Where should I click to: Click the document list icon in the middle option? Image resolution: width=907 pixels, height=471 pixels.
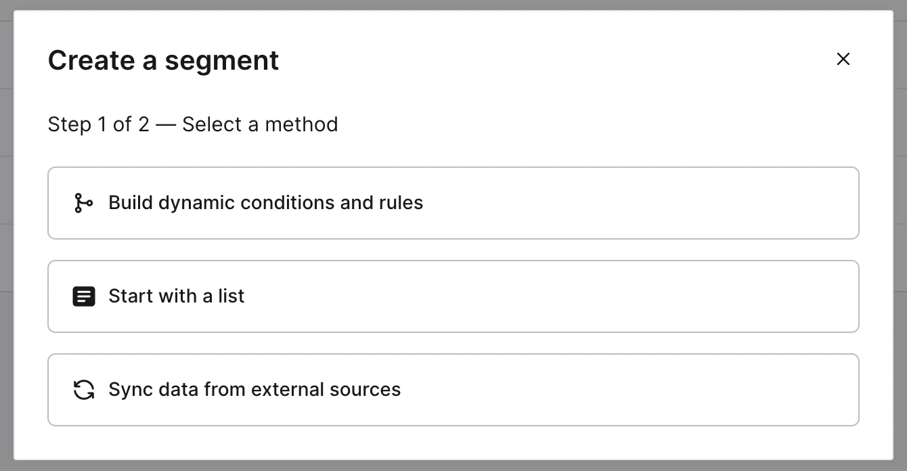[x=84, y=296]
